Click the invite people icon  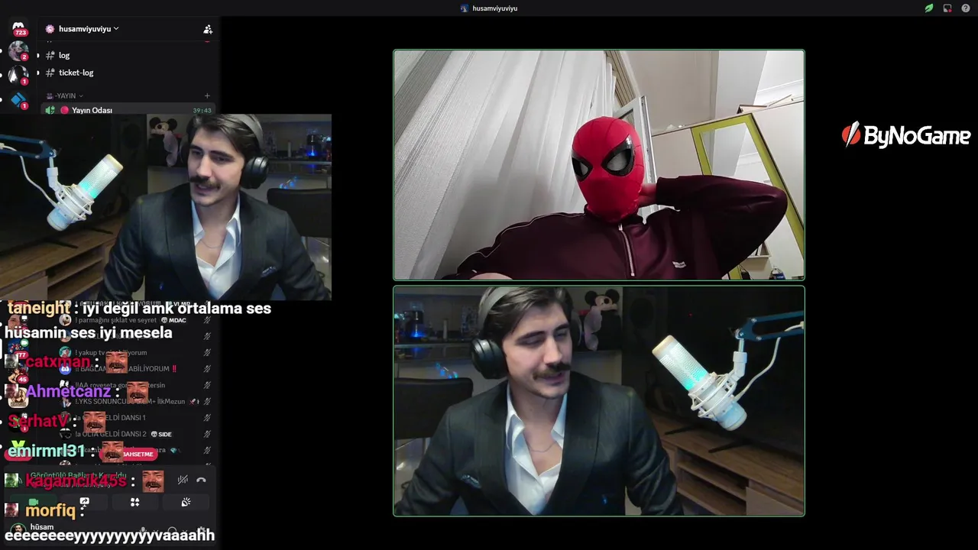click(208, 29)
